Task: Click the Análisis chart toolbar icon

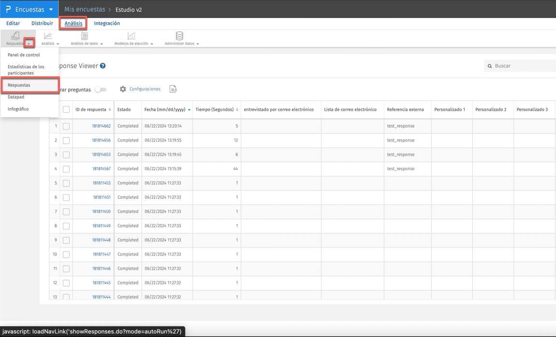Action: click(48, 36)
